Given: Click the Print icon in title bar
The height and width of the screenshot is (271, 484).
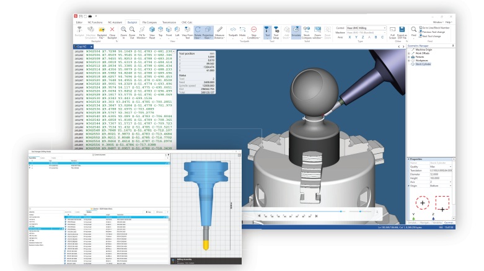Looking at the screenshot, I should (x=90, y=16).
